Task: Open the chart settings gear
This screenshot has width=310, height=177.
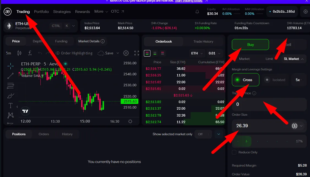Action: coord(126,53)
